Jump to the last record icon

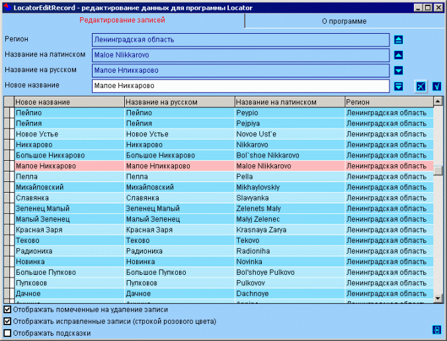pos(398,86)
